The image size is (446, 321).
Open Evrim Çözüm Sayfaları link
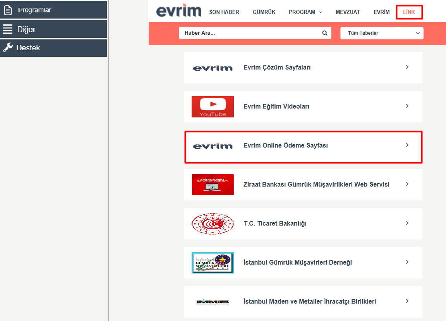303,68
